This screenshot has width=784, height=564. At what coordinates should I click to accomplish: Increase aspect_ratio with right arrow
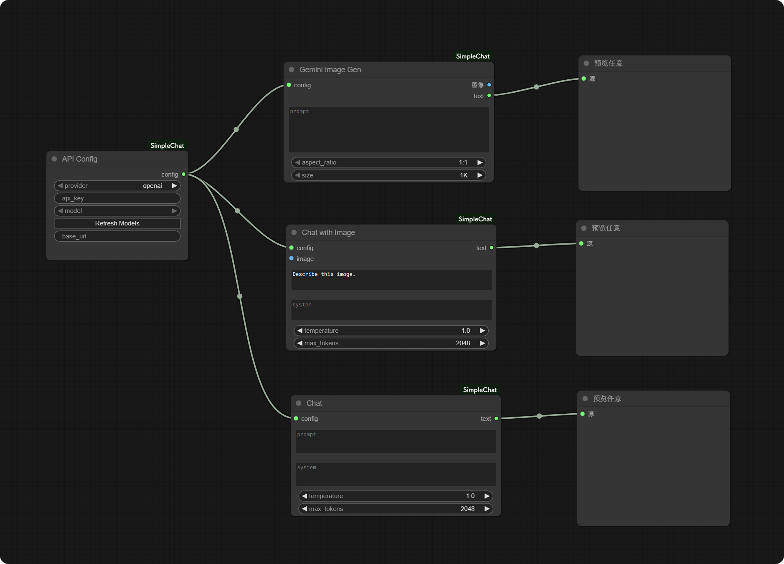tap(480, 162)
